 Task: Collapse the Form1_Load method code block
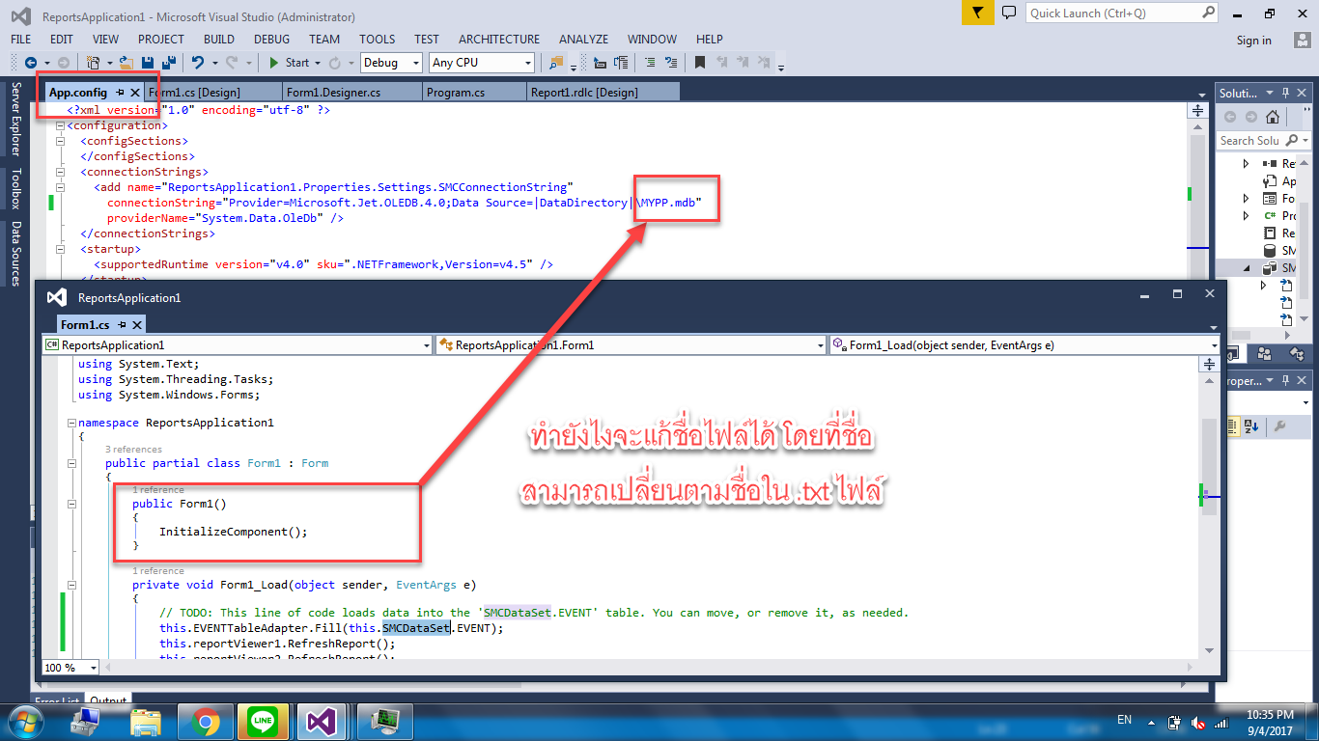(x=71, y=585)
